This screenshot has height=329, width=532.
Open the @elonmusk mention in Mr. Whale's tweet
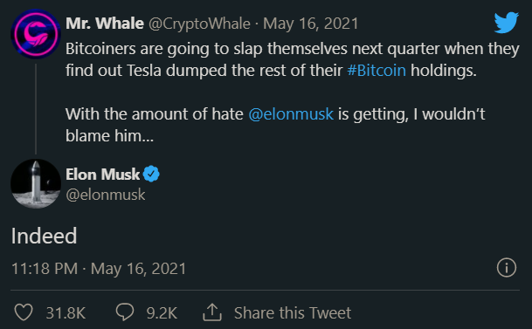(x=291, y=113)
